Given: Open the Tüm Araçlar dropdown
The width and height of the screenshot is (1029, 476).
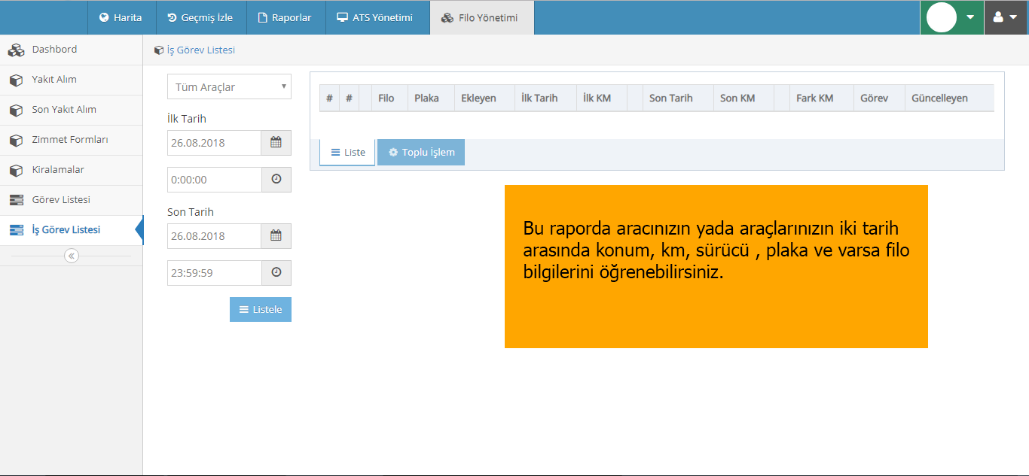Looking at the screenshot, I should (228, 86).
